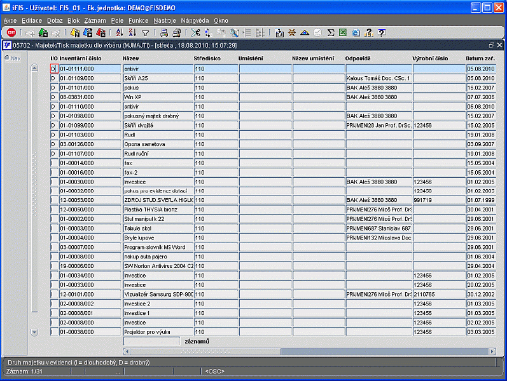Select the 'Win XP' name cell
The height and width of the screenshot is (381, 507).
[x=158, y=97]
